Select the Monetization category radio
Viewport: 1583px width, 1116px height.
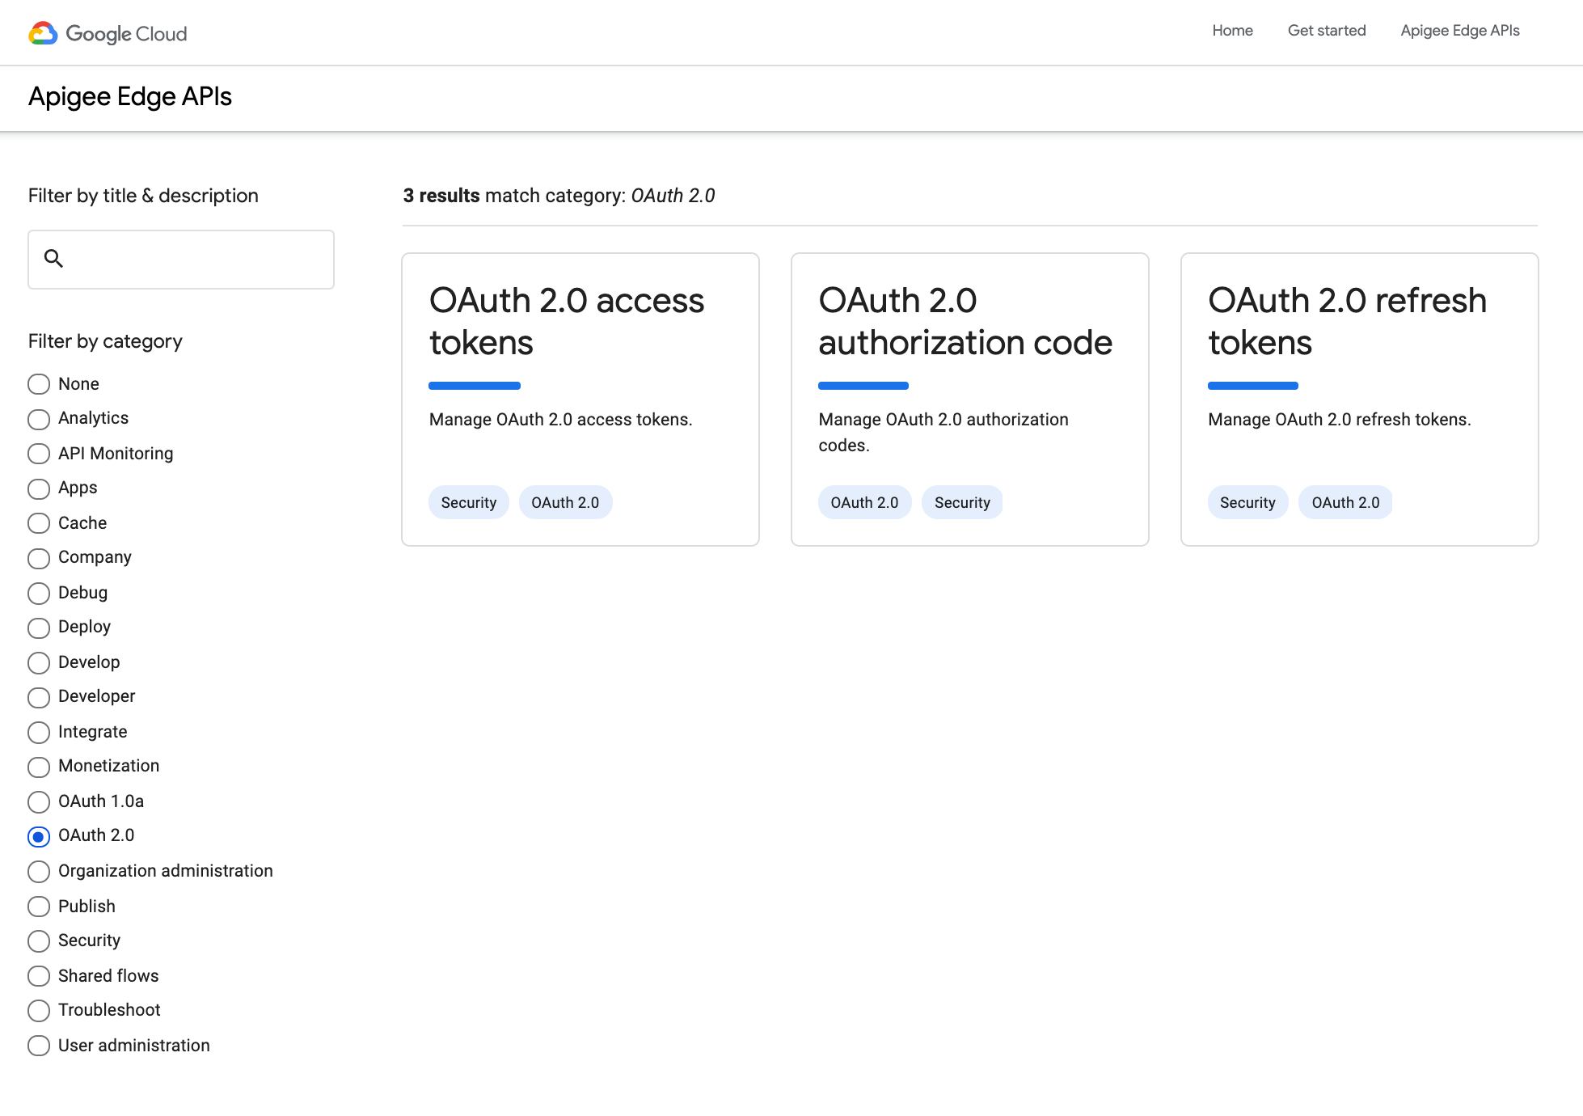coord(39,767)
